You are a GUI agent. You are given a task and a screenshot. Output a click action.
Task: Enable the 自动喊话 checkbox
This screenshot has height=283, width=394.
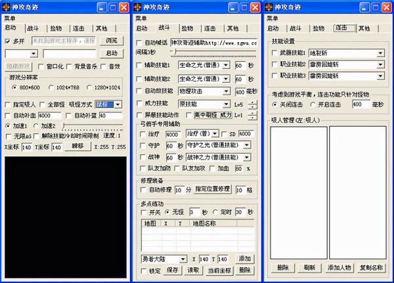point(139,41)
